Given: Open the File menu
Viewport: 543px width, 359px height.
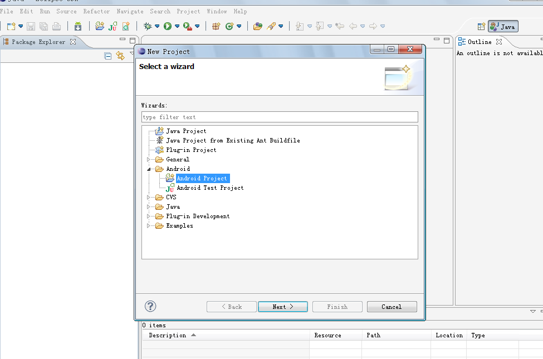Looking at the screenshot, I should [7, 12].
